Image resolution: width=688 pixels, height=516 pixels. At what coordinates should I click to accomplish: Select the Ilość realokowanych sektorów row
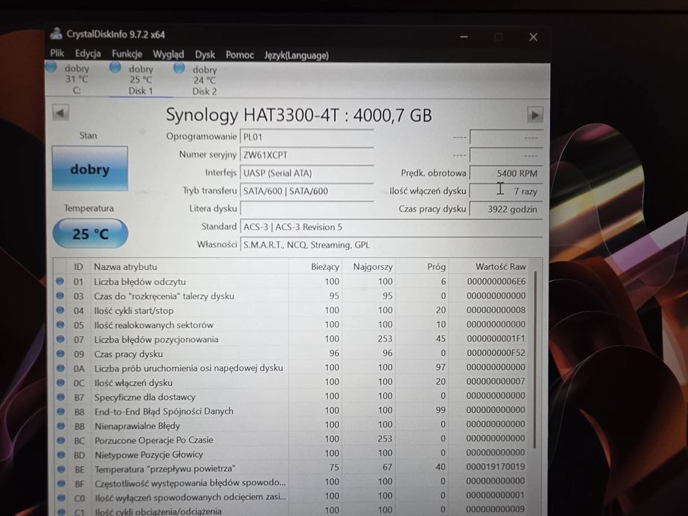[x=292, y=324]
